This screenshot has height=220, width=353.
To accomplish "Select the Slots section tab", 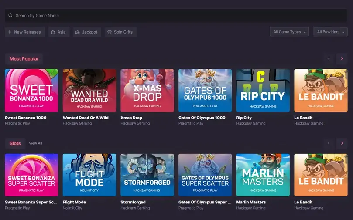I will click(x=15, y=143).
